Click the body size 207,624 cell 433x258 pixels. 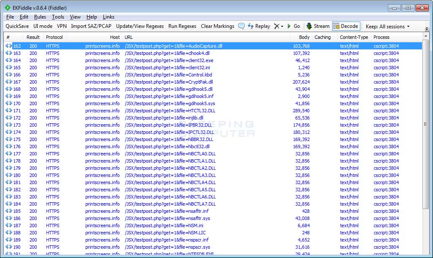(x=301, y=82)
